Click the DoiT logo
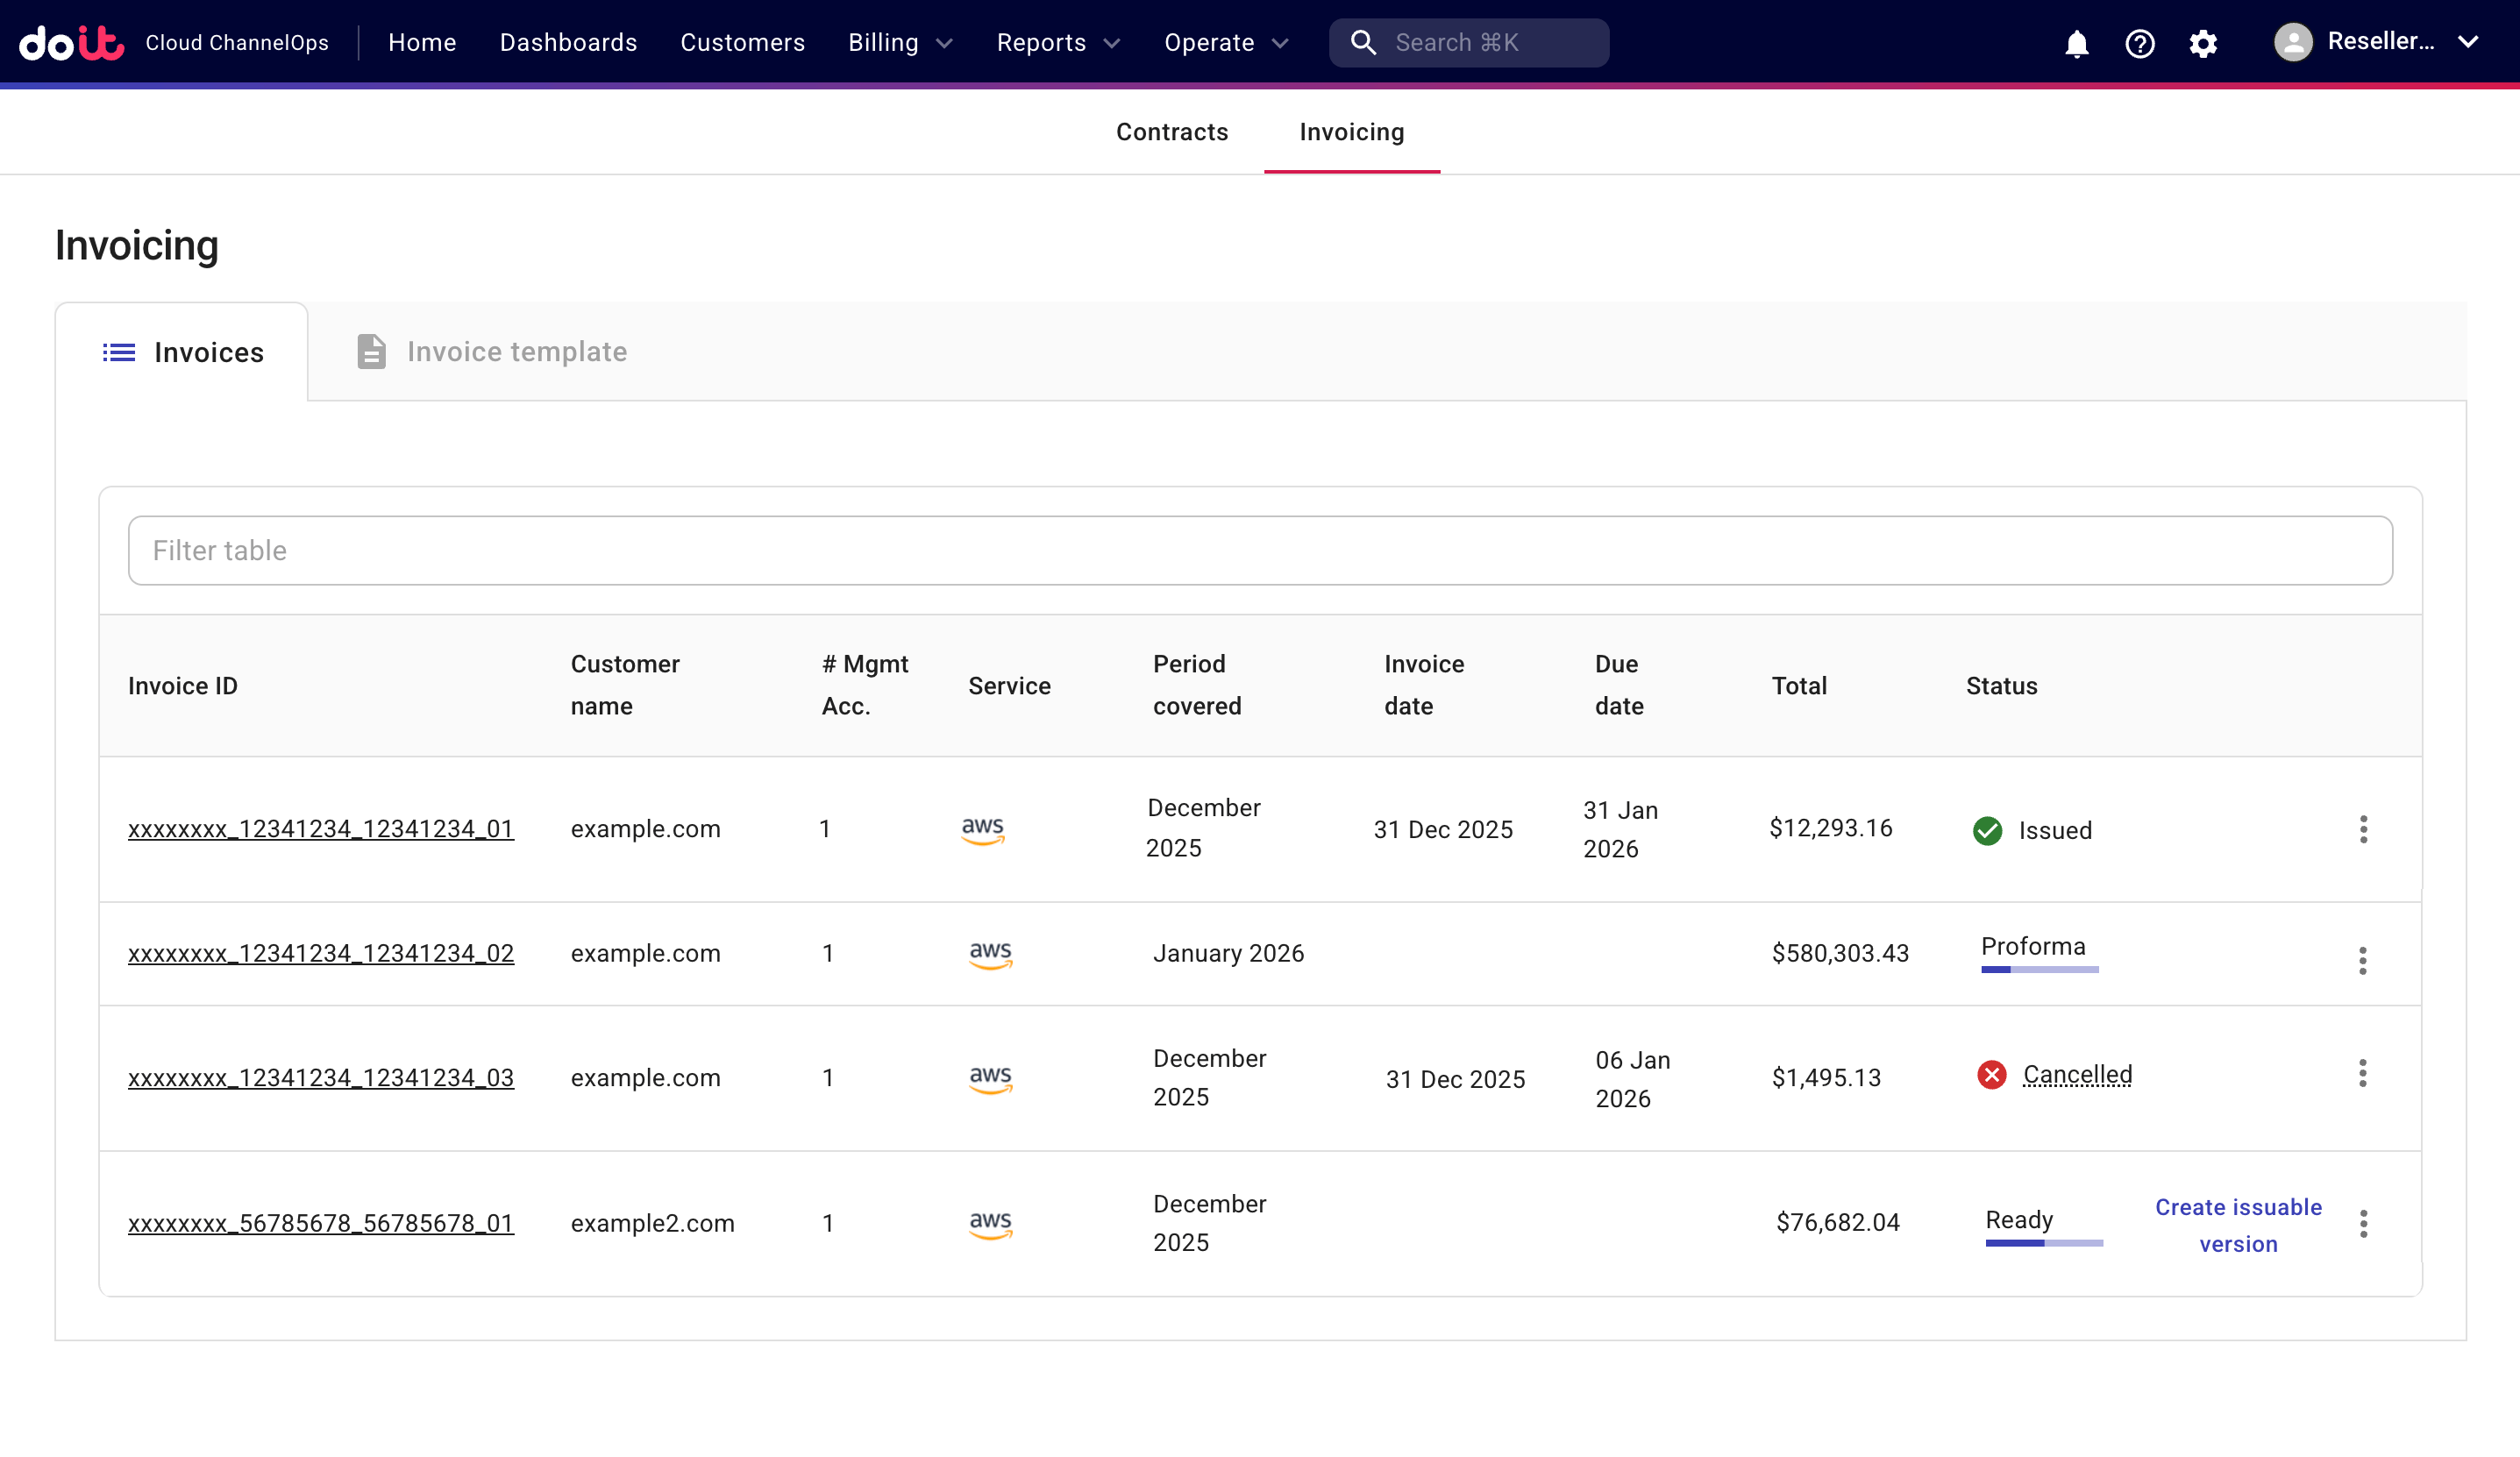 click(71, 42)
